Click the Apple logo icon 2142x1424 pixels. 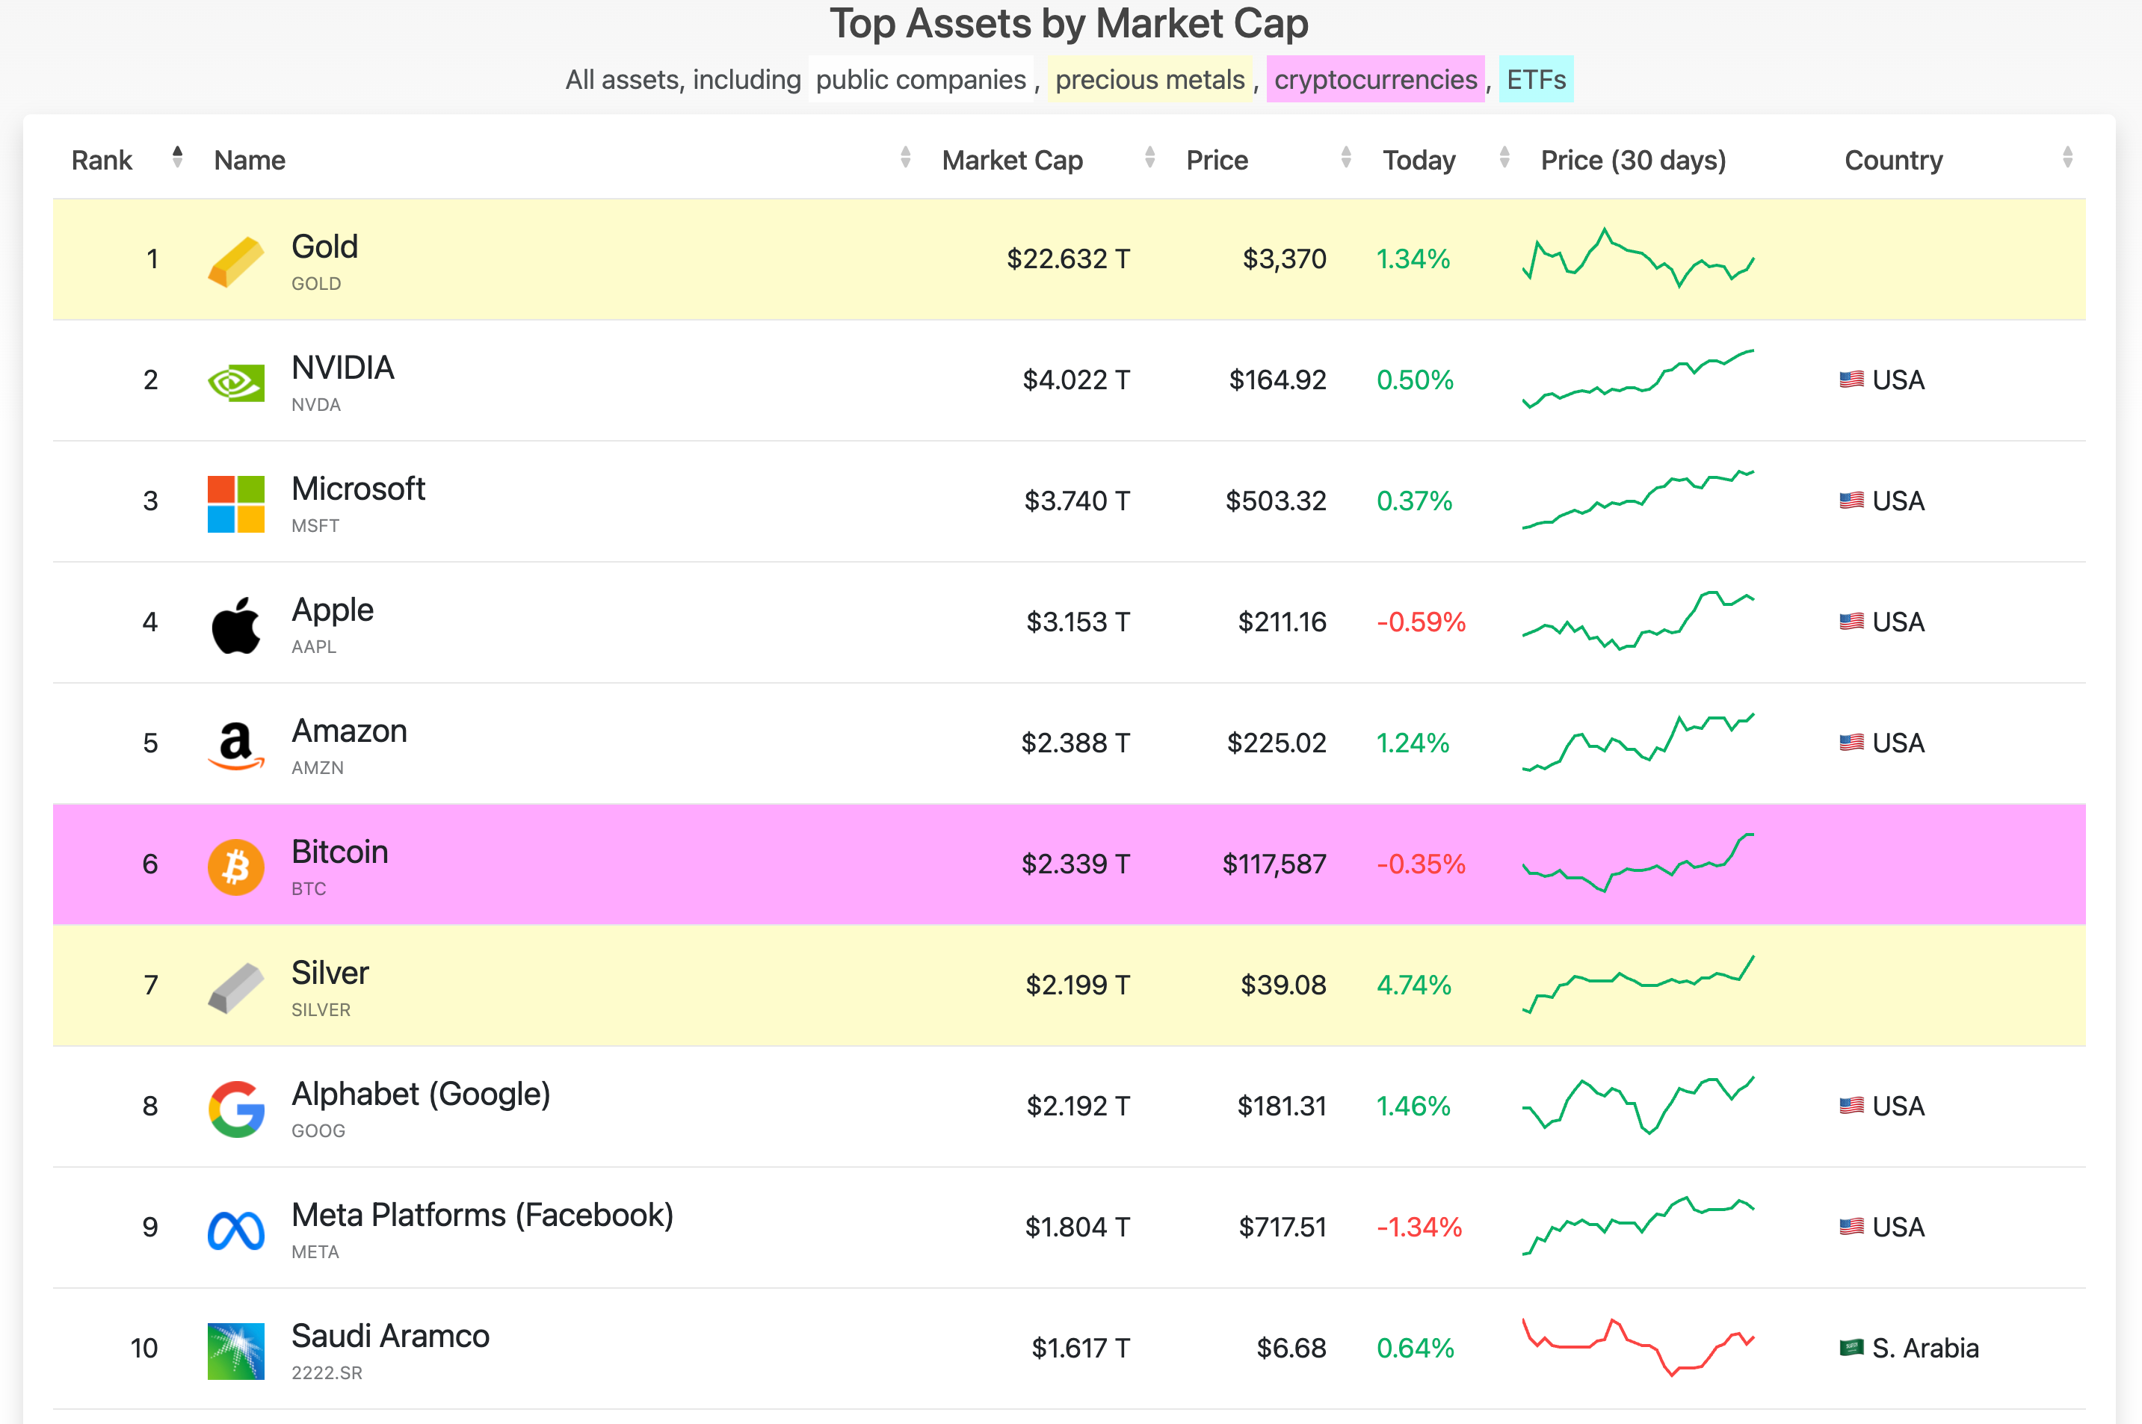coord(236,625)
